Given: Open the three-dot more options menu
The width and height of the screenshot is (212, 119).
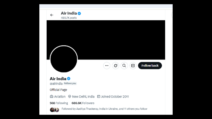Looking at the screenshot, I should click(107, 66).
